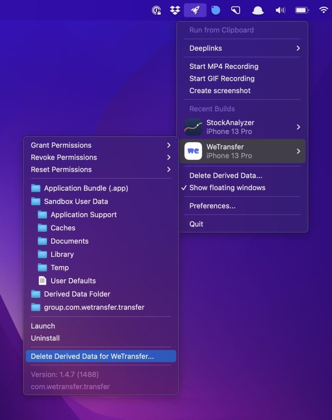Screen dimensions: 332x420
Task: Click the com.wetransfer.transfer bundle identifier
Action: [70, 386]
